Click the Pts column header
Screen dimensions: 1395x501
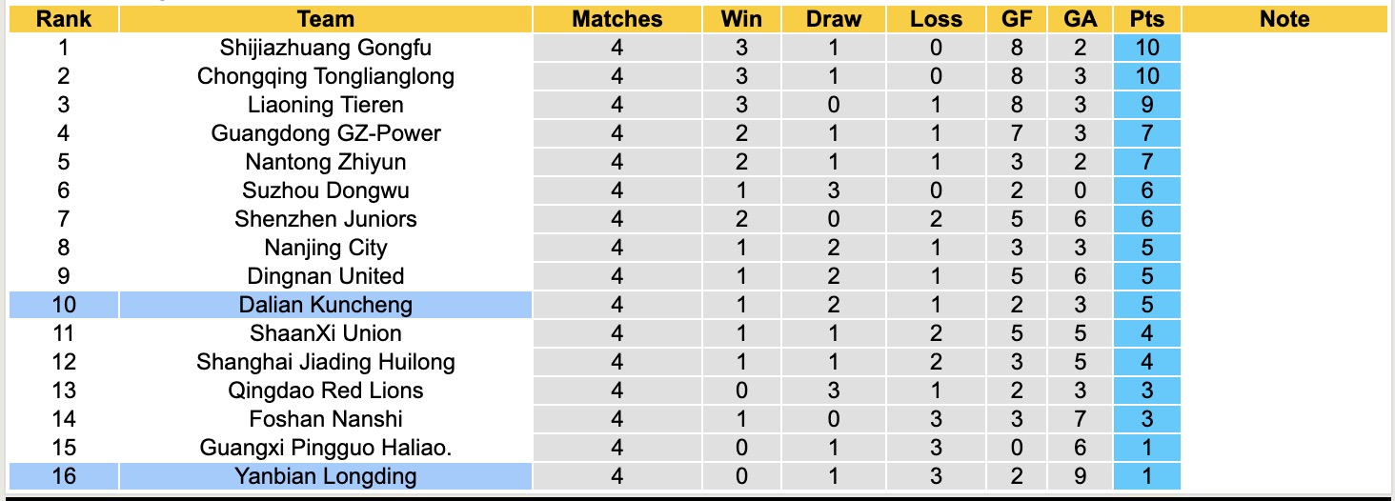1146,19
